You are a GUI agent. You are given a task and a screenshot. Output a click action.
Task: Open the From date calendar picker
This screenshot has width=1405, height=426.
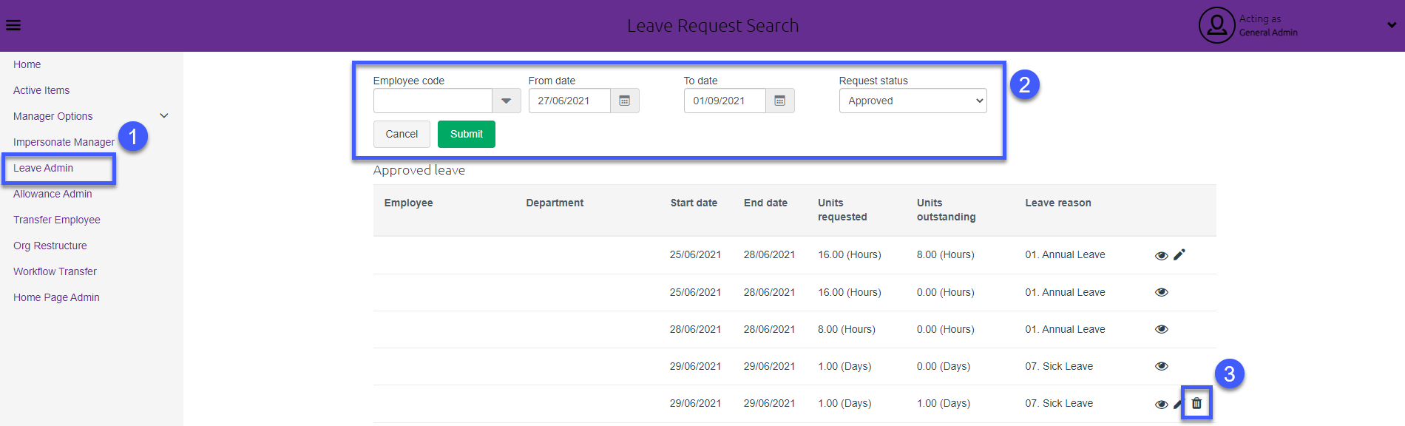[624, 101]
